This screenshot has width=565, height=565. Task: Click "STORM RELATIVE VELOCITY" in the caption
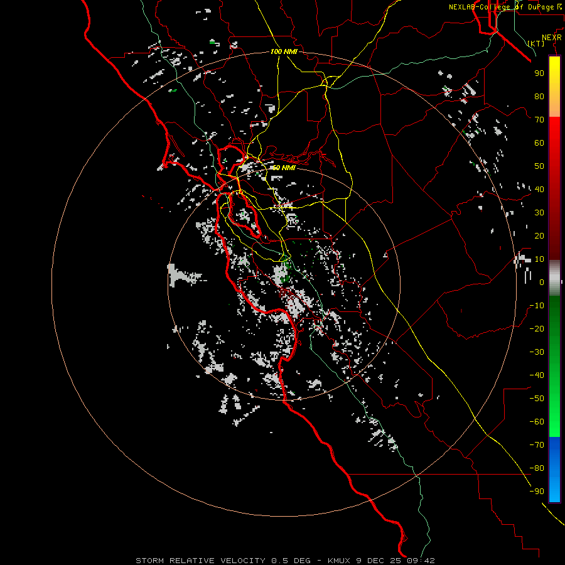pos(200,561)
